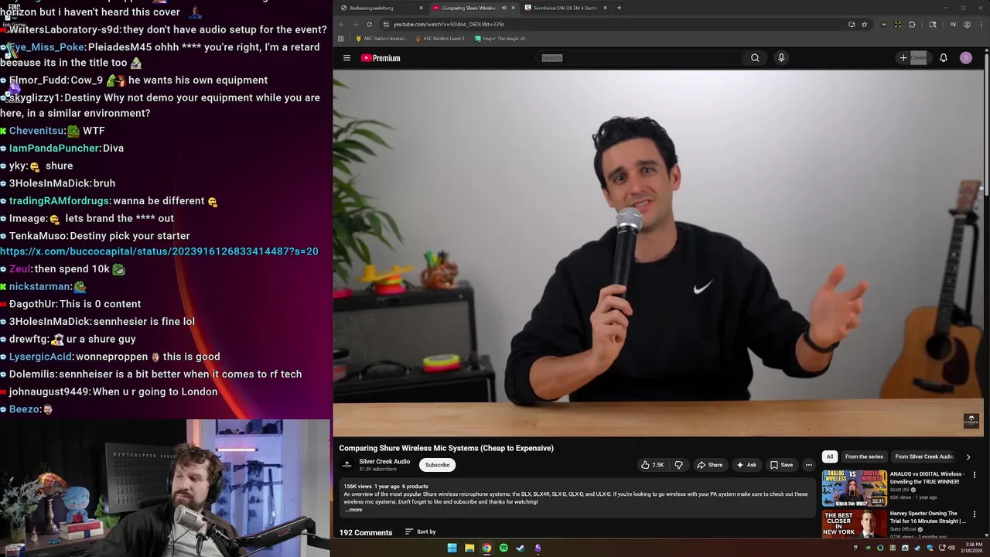The image size is (990, 557).
Task: Open the Ask button under the video
Action: coord(746,465)
